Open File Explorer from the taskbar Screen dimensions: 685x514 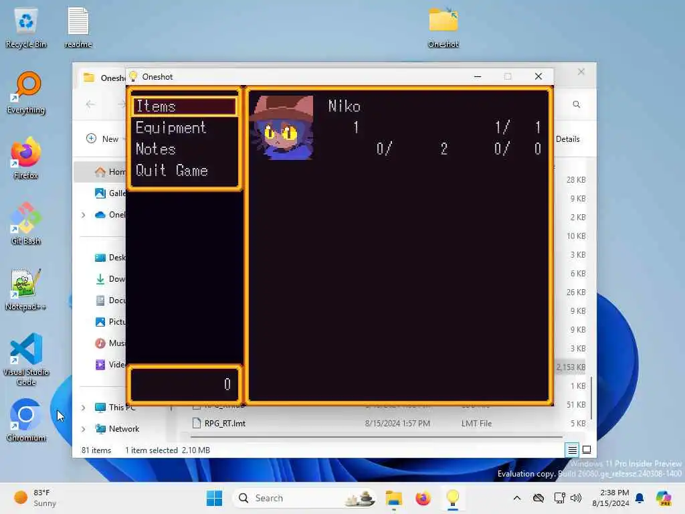393,498
